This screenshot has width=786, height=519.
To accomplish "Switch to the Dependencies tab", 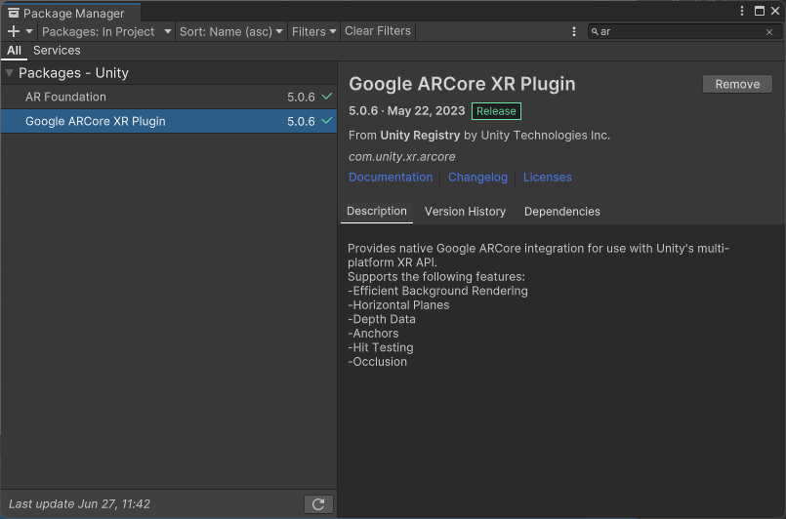I will 562,212.
